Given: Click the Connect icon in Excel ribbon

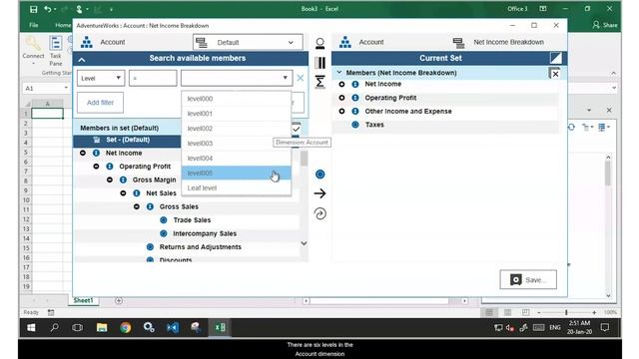Looking at the screenshot, I should pyautogui.click(x=33, y=43).
